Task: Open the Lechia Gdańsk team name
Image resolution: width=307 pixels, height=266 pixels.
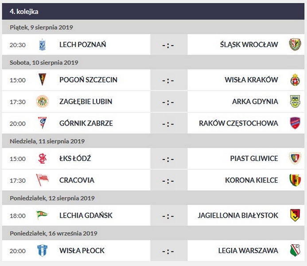Action: pyautogui.click(x=86, y=215)
